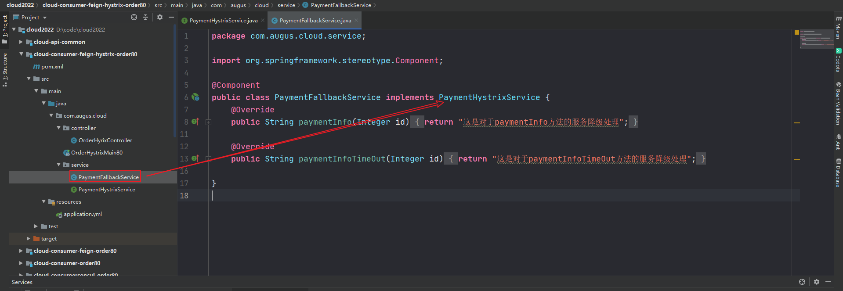843x291 pixels.
Task: Click the src breadcrumb
Action: [x=158, y=5]
